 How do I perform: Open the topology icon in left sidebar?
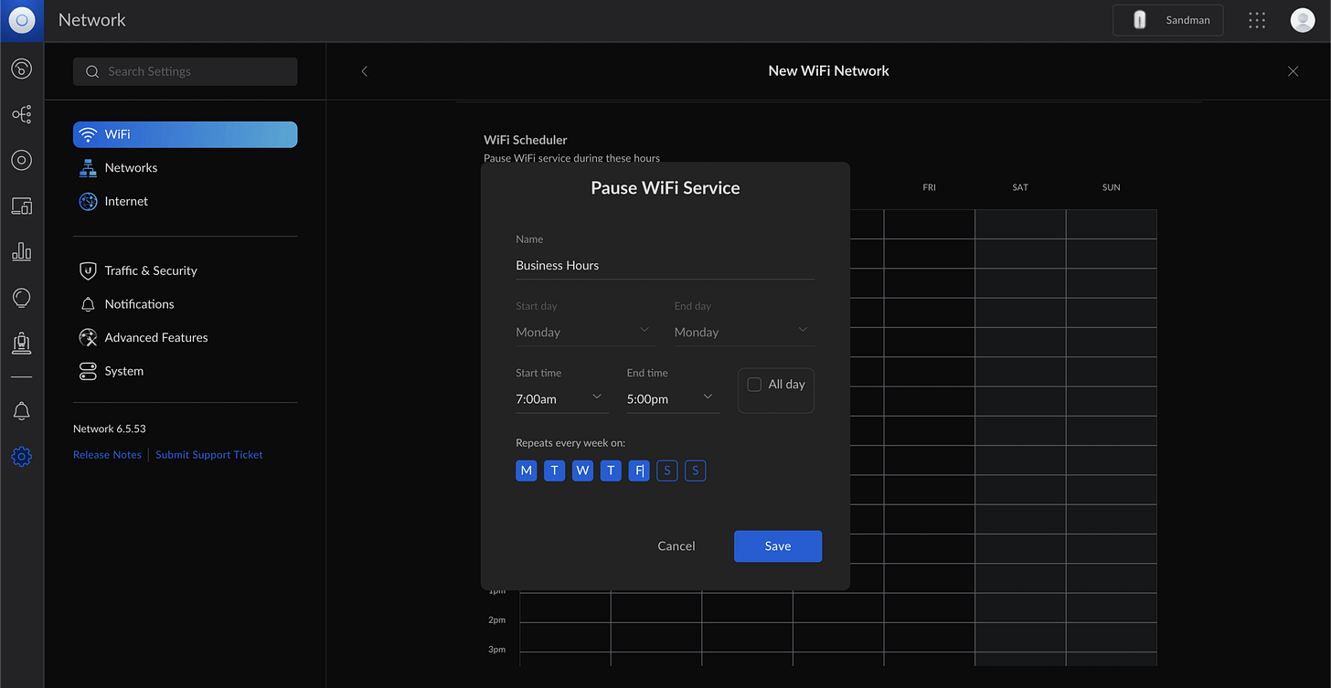[22, 114]
